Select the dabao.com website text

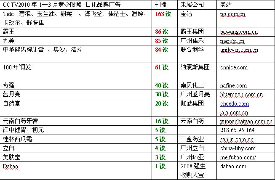[x=233, y=167]
